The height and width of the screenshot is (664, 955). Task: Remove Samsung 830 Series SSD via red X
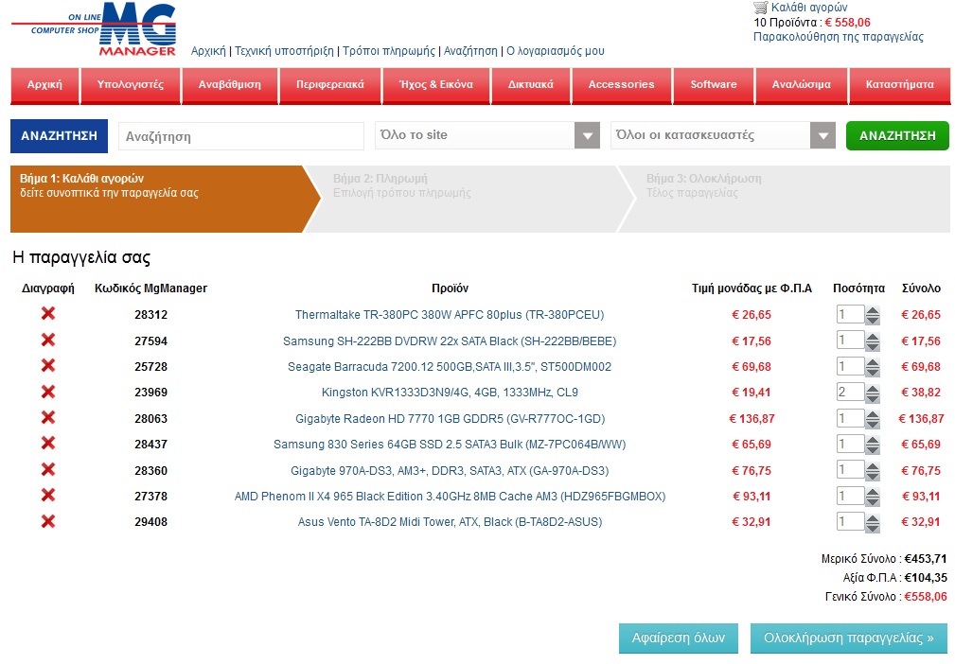pyautogui.click(x=48, y=443)
